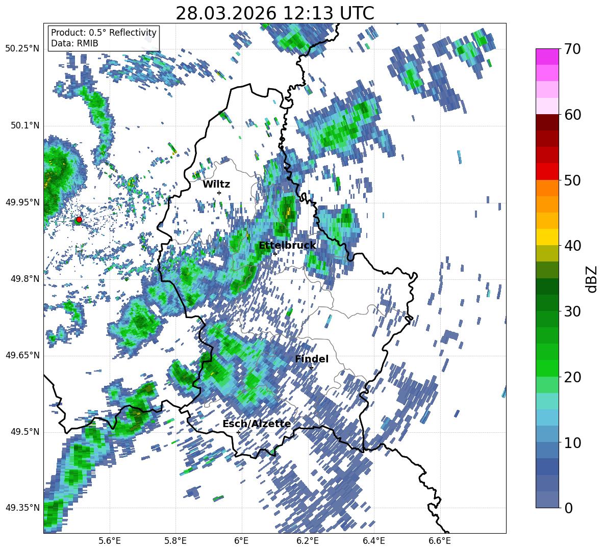The height and width of the screenshot is (551, 604).
Task: Click the Ettelbruck city label
Action: tap(287, 246)
